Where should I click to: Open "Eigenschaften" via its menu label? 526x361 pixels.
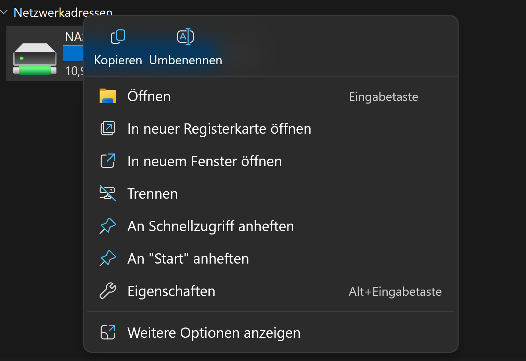point(171,291)
